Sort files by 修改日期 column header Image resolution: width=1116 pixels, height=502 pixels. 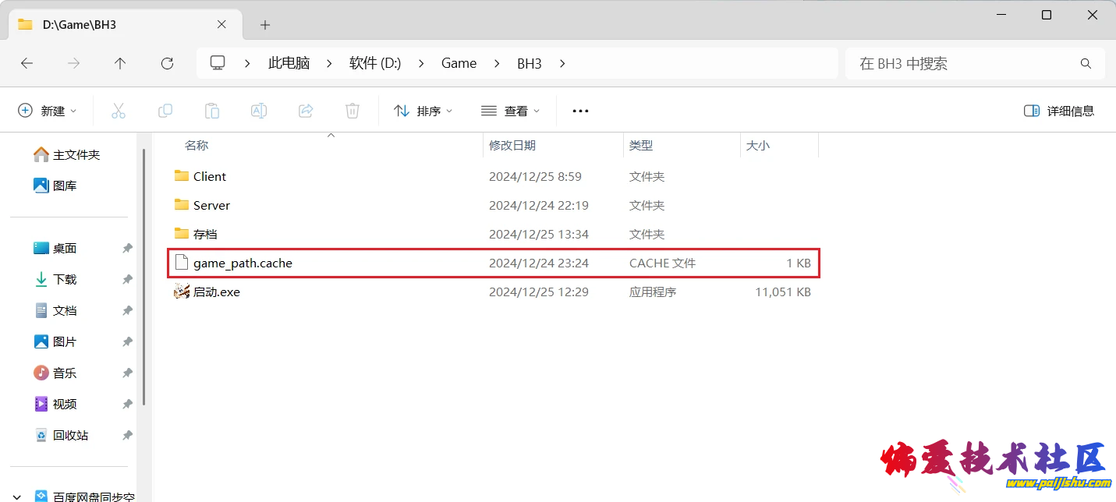(x=512, y=145)
